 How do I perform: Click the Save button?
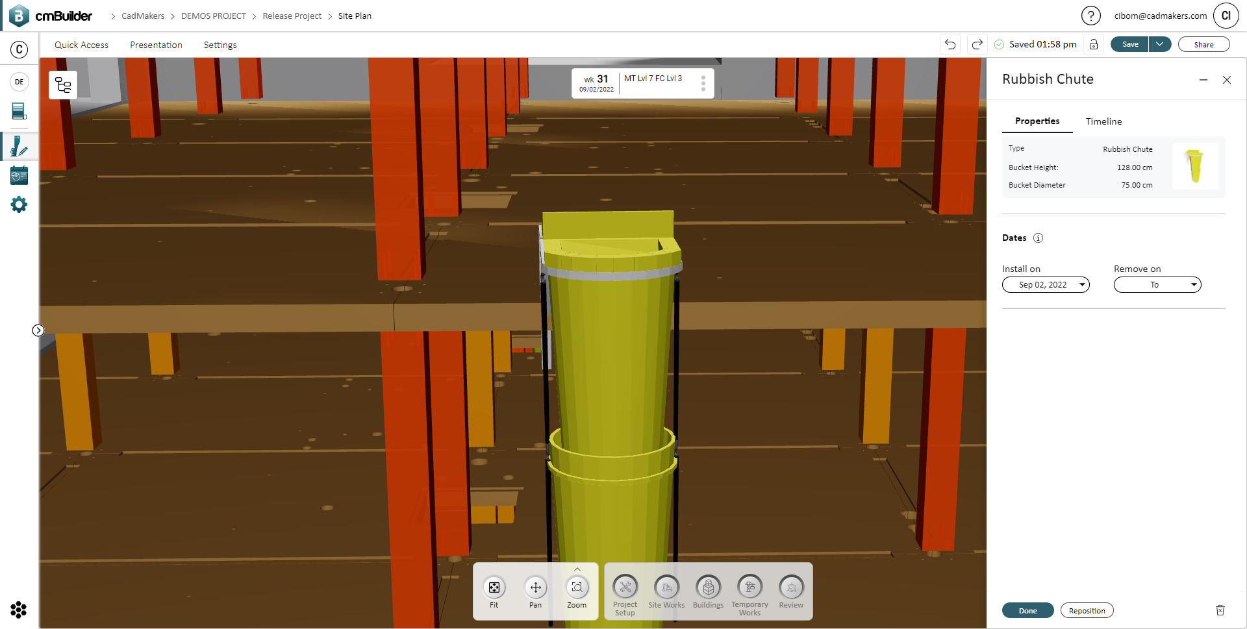[x=1130, y=44]
